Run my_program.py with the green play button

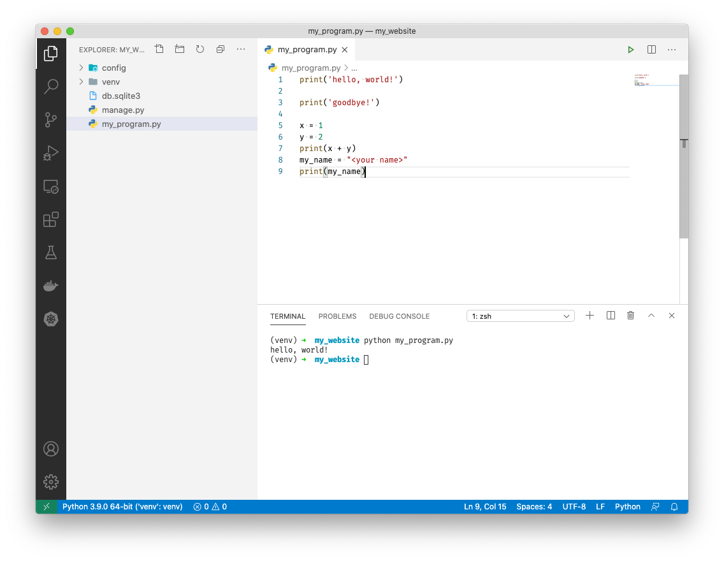click(630, 49)
